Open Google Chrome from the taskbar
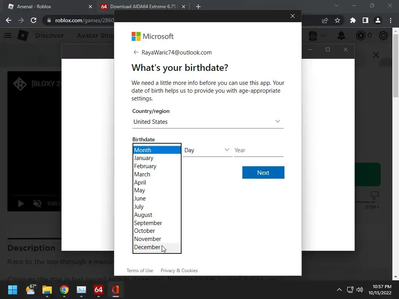 64,290
